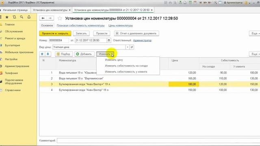260x146 pixels.
Task: Open the calendar picker for the date field
Action: pyautogui.click(x=109, y=41)
